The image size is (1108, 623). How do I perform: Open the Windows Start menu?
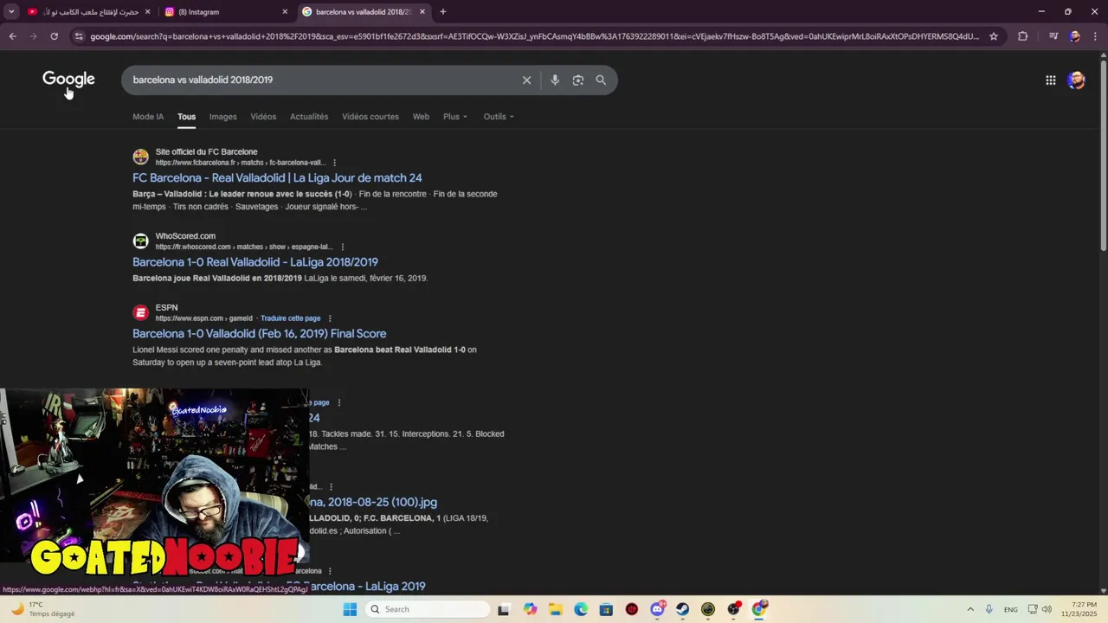point(350,609)
